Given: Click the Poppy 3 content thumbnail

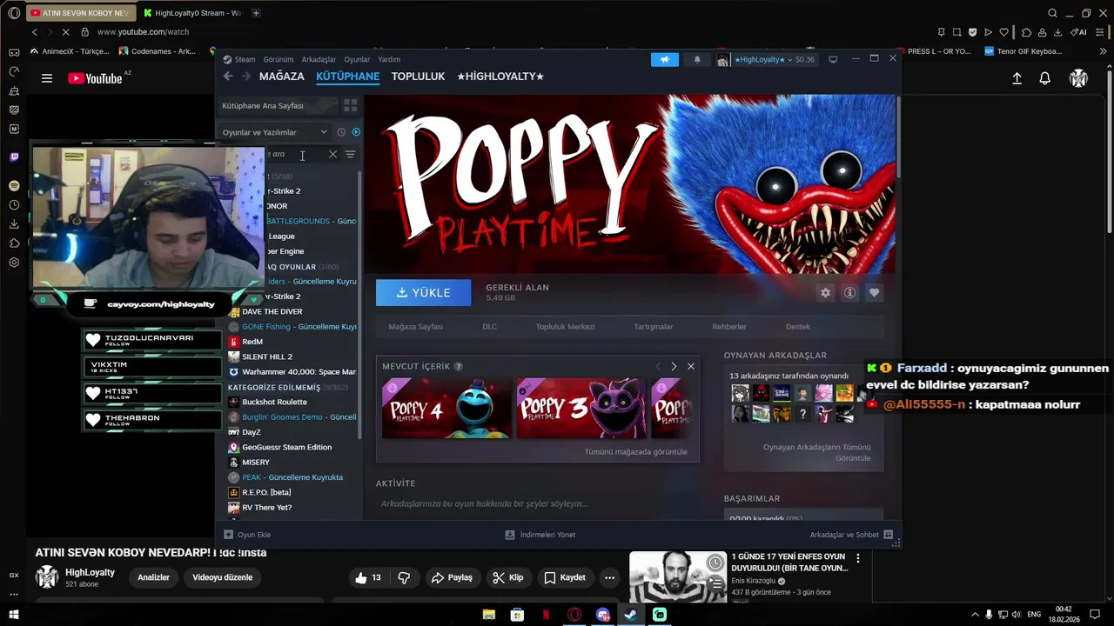Looking at the screenshot, I should click(x=581, y=409).
